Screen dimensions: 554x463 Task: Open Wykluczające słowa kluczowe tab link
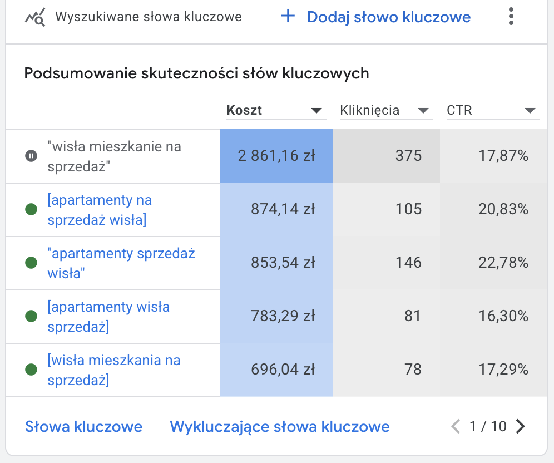click(279, 427)
